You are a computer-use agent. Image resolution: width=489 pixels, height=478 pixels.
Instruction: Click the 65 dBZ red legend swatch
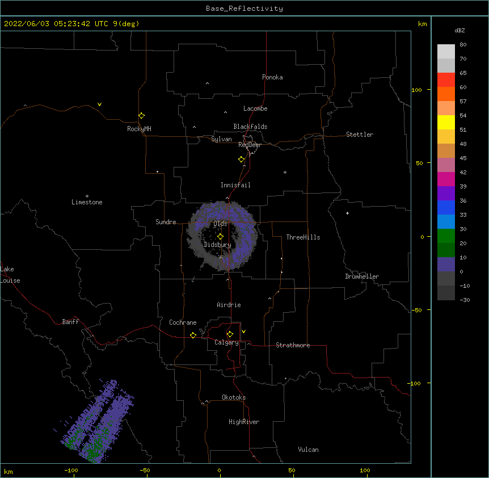point(446,80)
